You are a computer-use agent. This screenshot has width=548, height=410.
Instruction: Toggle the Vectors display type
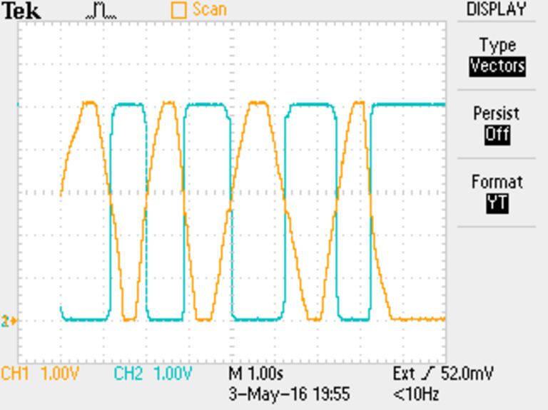[x=497, y=66]
